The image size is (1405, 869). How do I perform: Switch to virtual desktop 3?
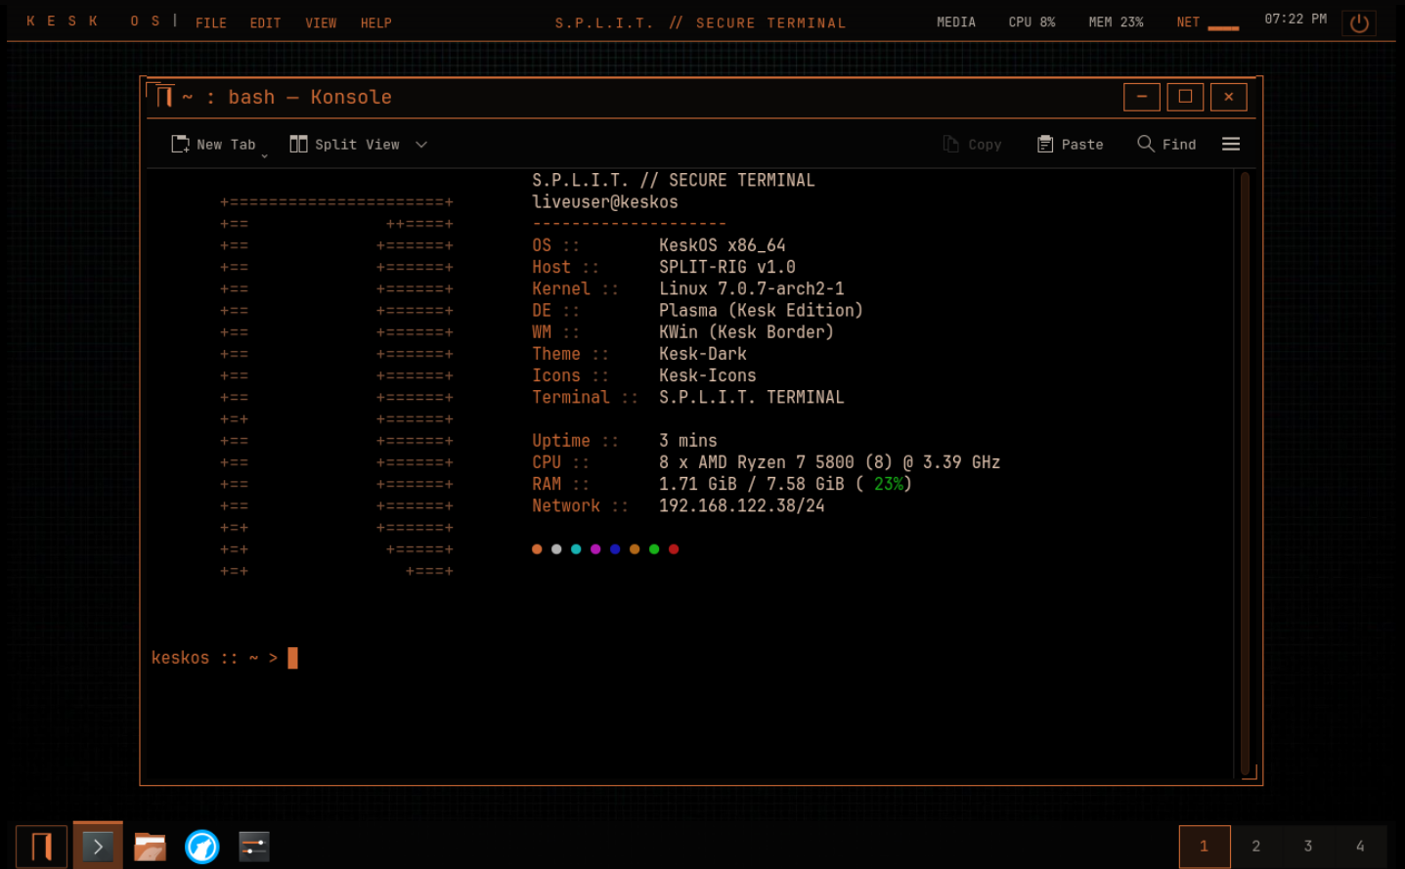pyautogui.click(x=1308, y=847)
